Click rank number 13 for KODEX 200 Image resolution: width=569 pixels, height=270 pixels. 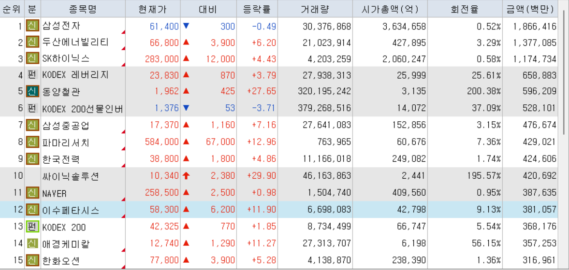(x=18, y=227)
